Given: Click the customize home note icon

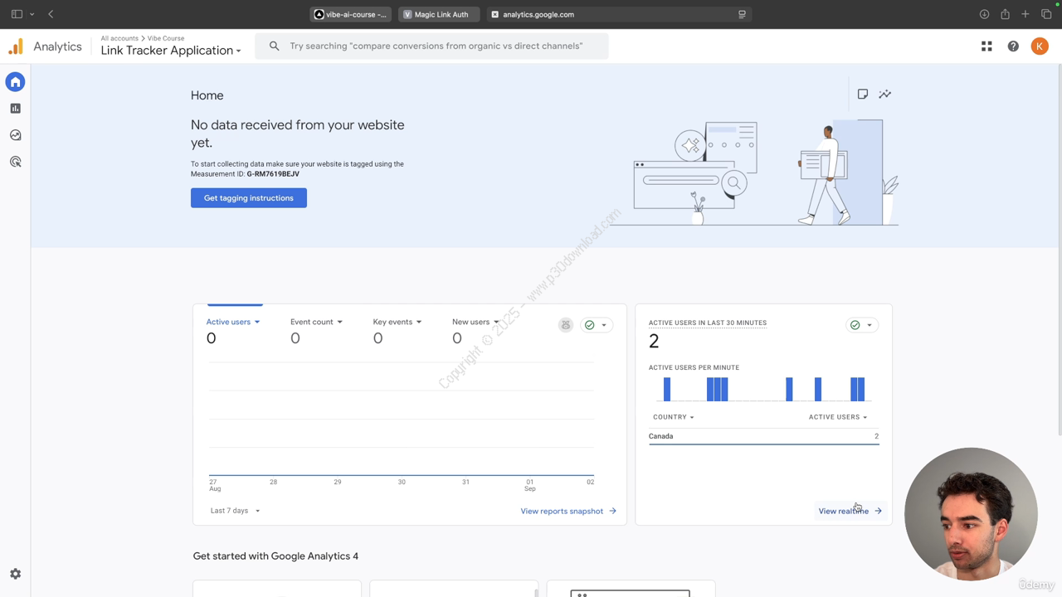Looking at the screenshot, I should click(x=863, y=95).
